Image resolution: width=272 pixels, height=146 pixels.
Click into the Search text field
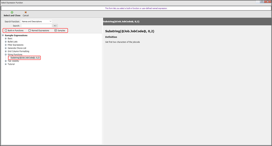point(36,26)
